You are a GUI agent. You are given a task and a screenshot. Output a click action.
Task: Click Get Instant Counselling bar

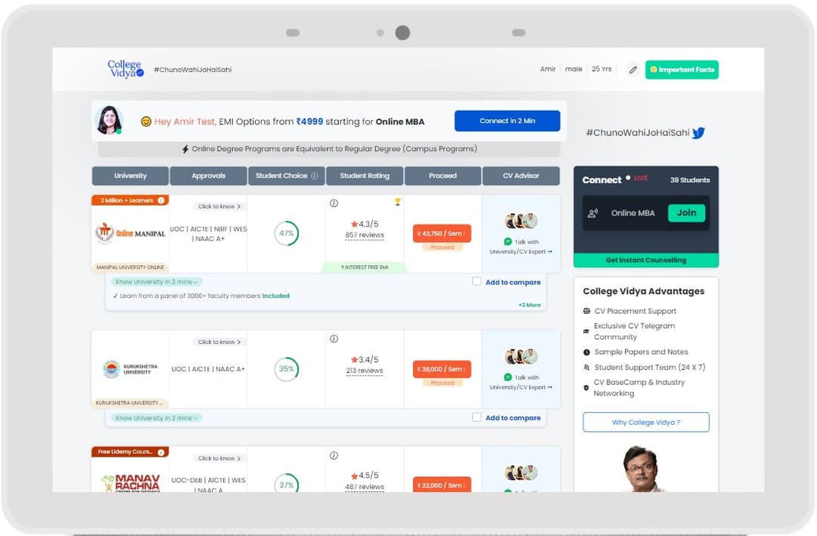646,260
